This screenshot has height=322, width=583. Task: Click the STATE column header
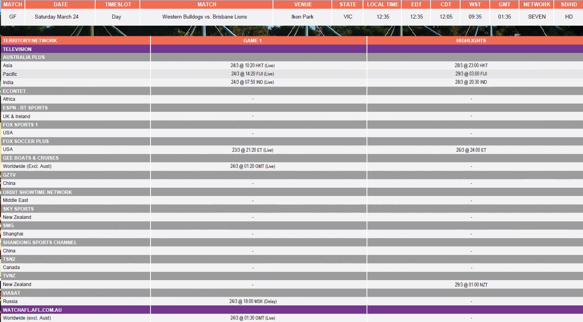(348, 4)
